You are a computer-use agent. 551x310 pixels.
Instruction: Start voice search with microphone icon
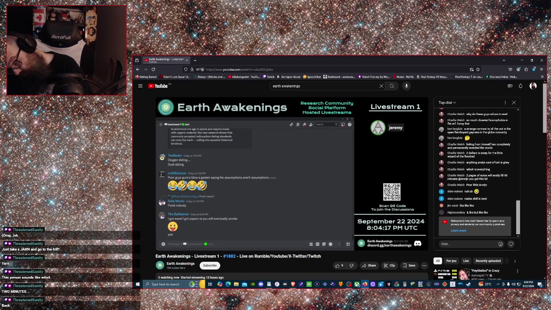coord(406,86)
